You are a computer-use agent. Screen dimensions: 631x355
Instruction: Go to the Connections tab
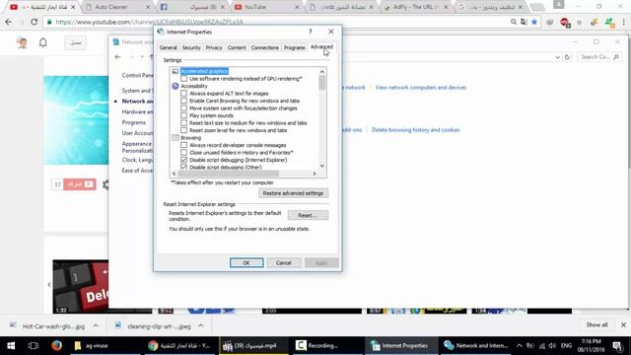click(x=264, y=47)
